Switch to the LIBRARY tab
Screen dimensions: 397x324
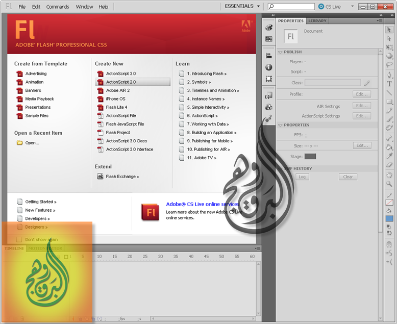pos(317,21)
